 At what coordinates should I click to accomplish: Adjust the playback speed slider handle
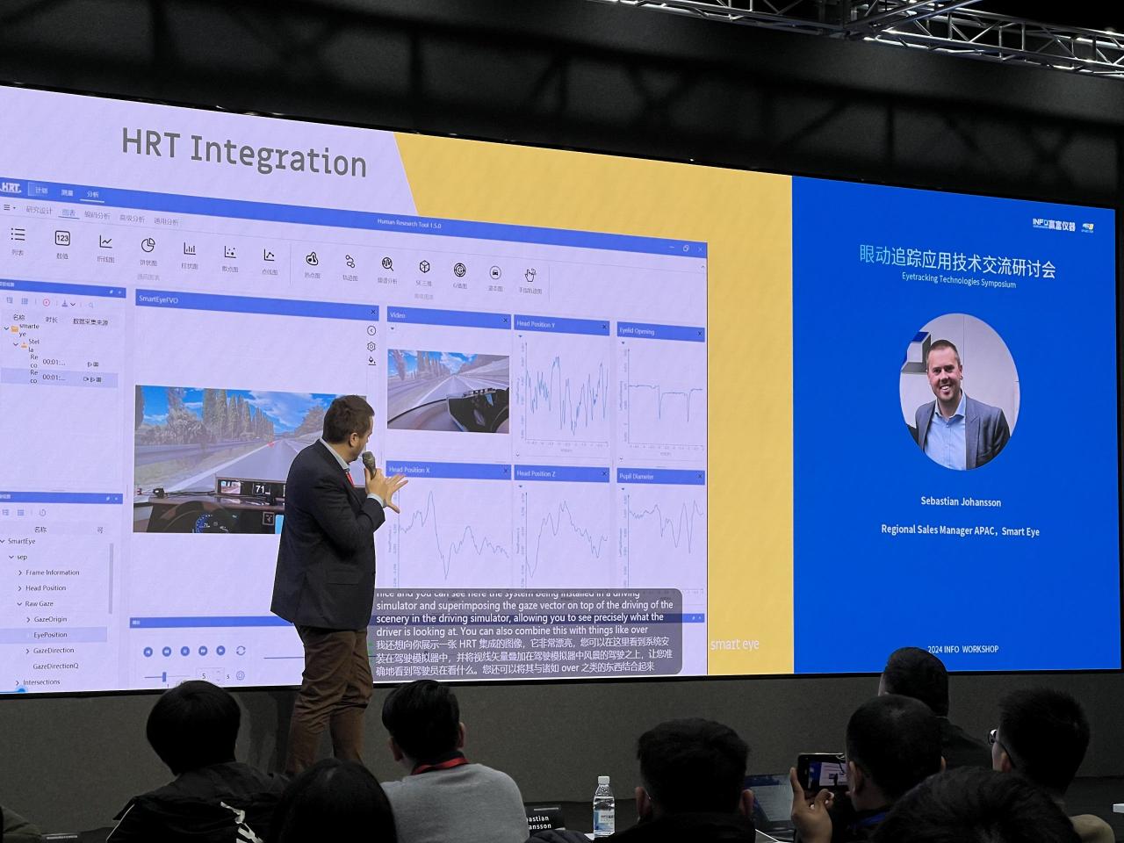click(x=164, y=675)
